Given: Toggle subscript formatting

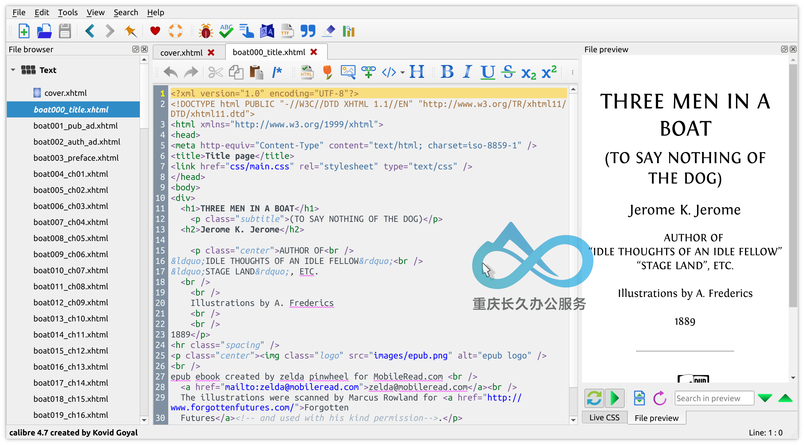Looking at the screenshot, I should 529,73.
